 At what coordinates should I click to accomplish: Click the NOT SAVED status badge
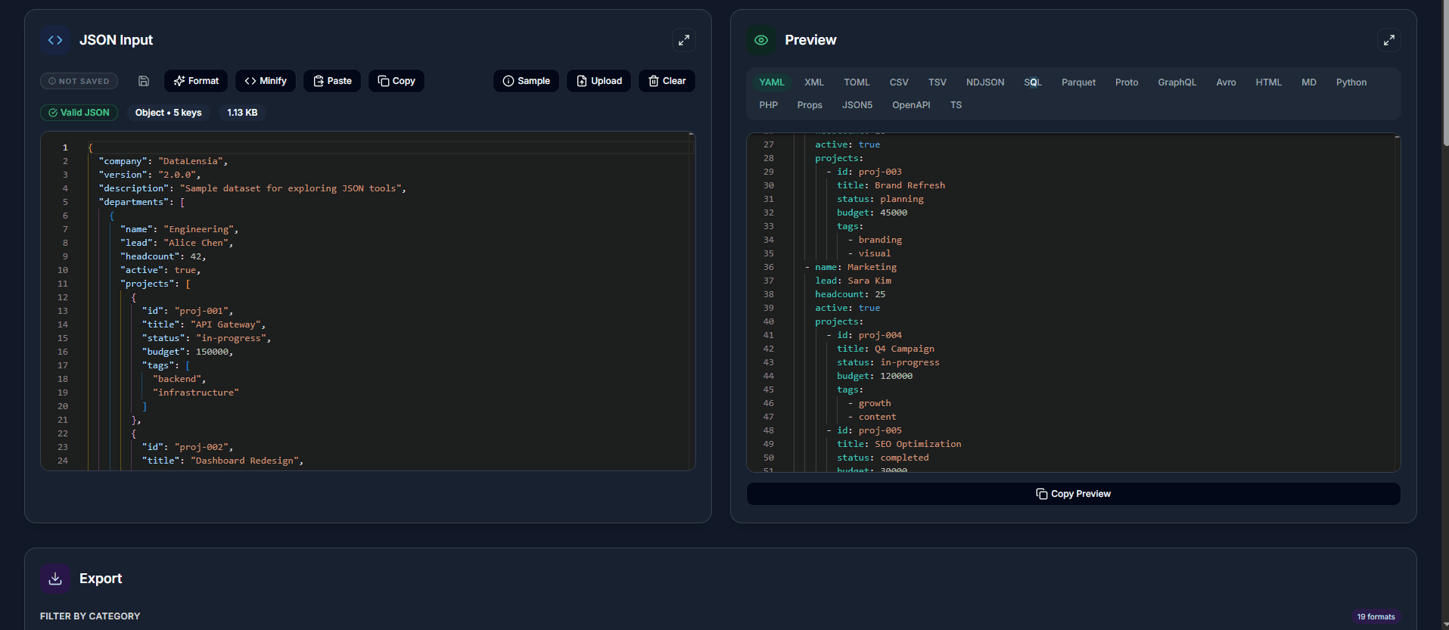coord(79,81)
